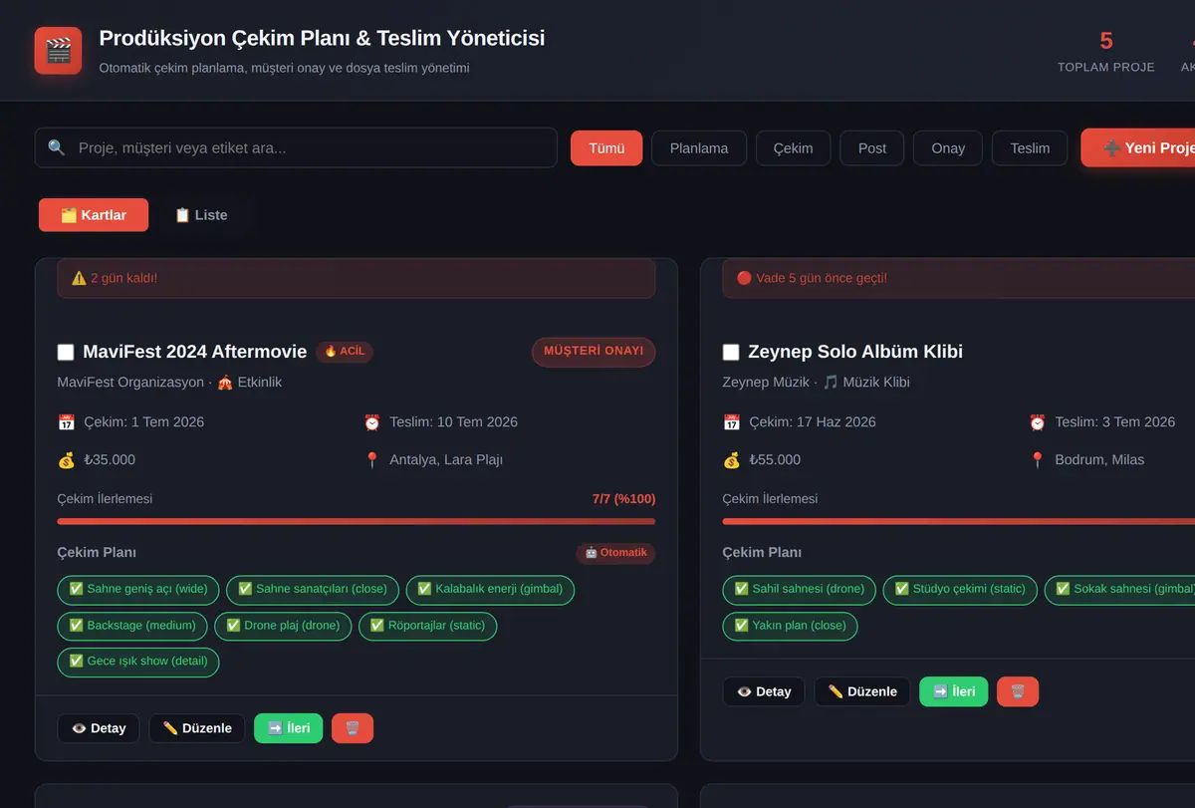Select the Tümü filter

(x=606, y=148)
